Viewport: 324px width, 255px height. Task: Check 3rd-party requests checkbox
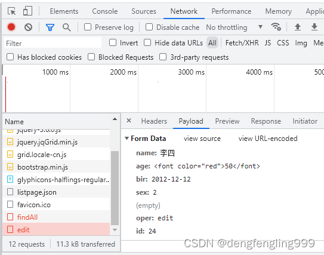163,57
